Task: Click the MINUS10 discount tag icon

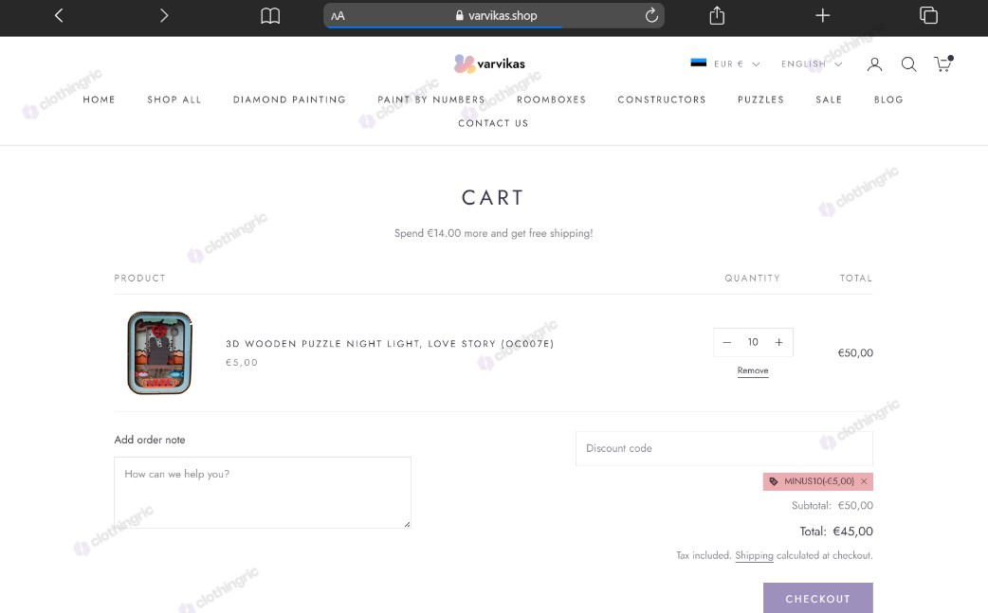Action: click(x=774, y=481)
